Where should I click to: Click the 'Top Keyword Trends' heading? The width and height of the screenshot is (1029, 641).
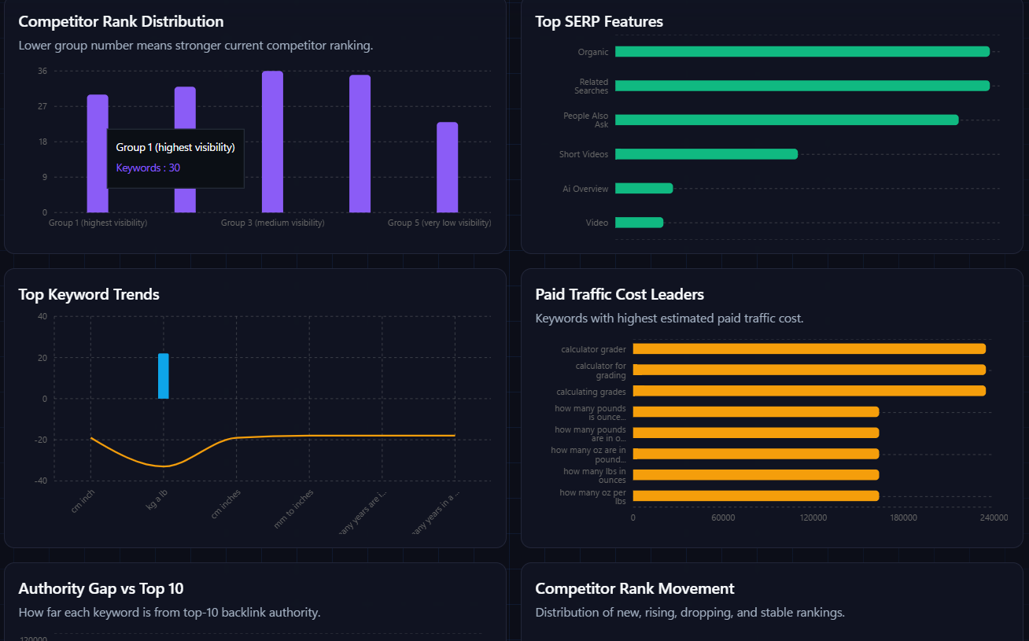pyautogui.click(x=89, y=295)
